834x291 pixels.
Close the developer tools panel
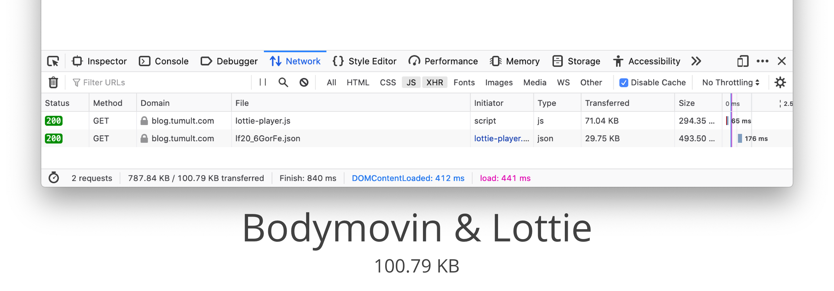point(782,61)
